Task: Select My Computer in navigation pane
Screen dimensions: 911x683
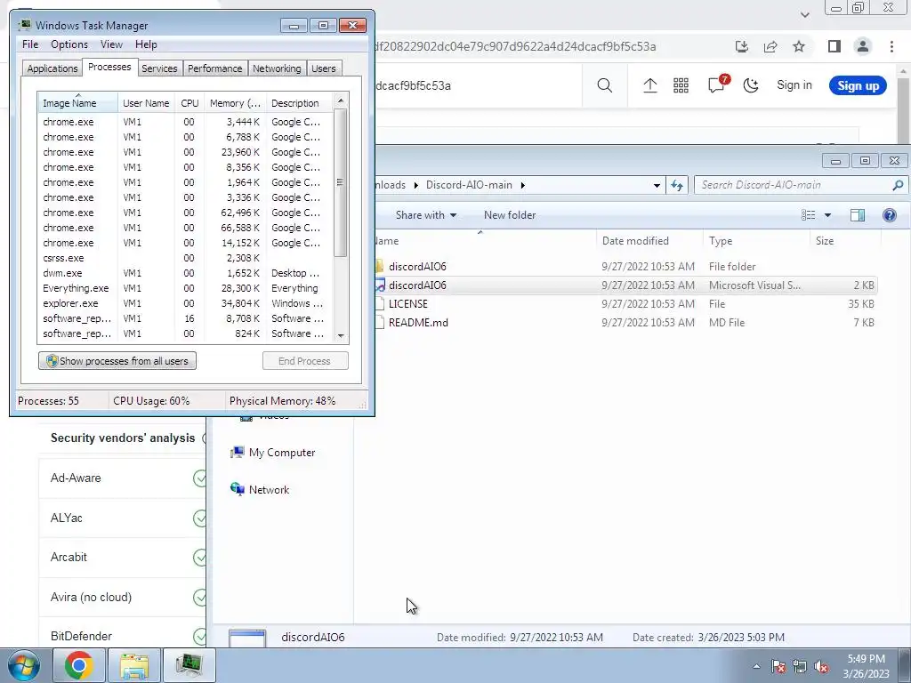Action: click(x=272, y=453)
